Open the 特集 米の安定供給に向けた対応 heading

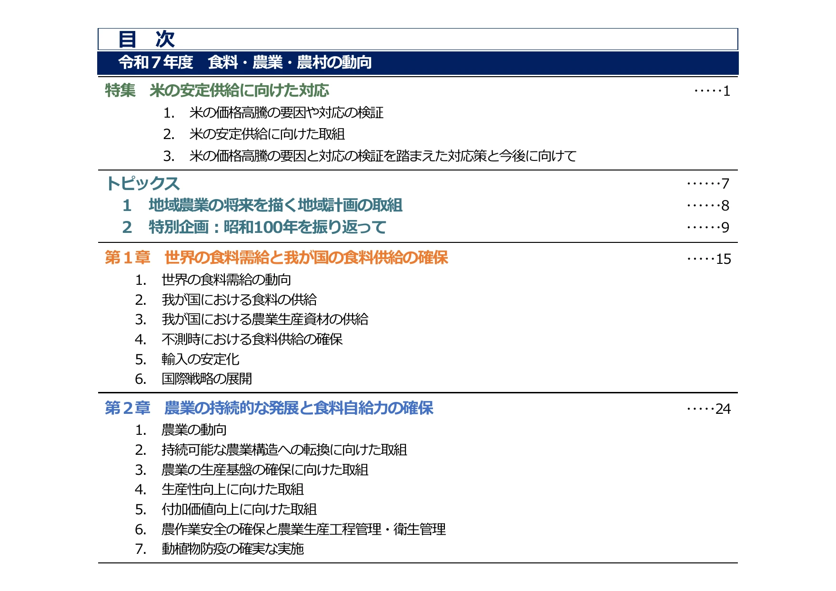(x=217, y=90)
